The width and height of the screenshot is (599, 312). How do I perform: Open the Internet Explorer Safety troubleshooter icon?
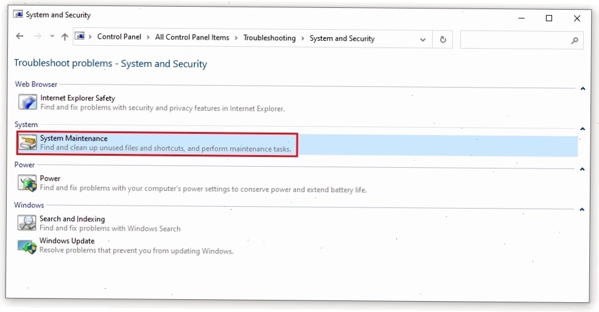click(27, 102)
